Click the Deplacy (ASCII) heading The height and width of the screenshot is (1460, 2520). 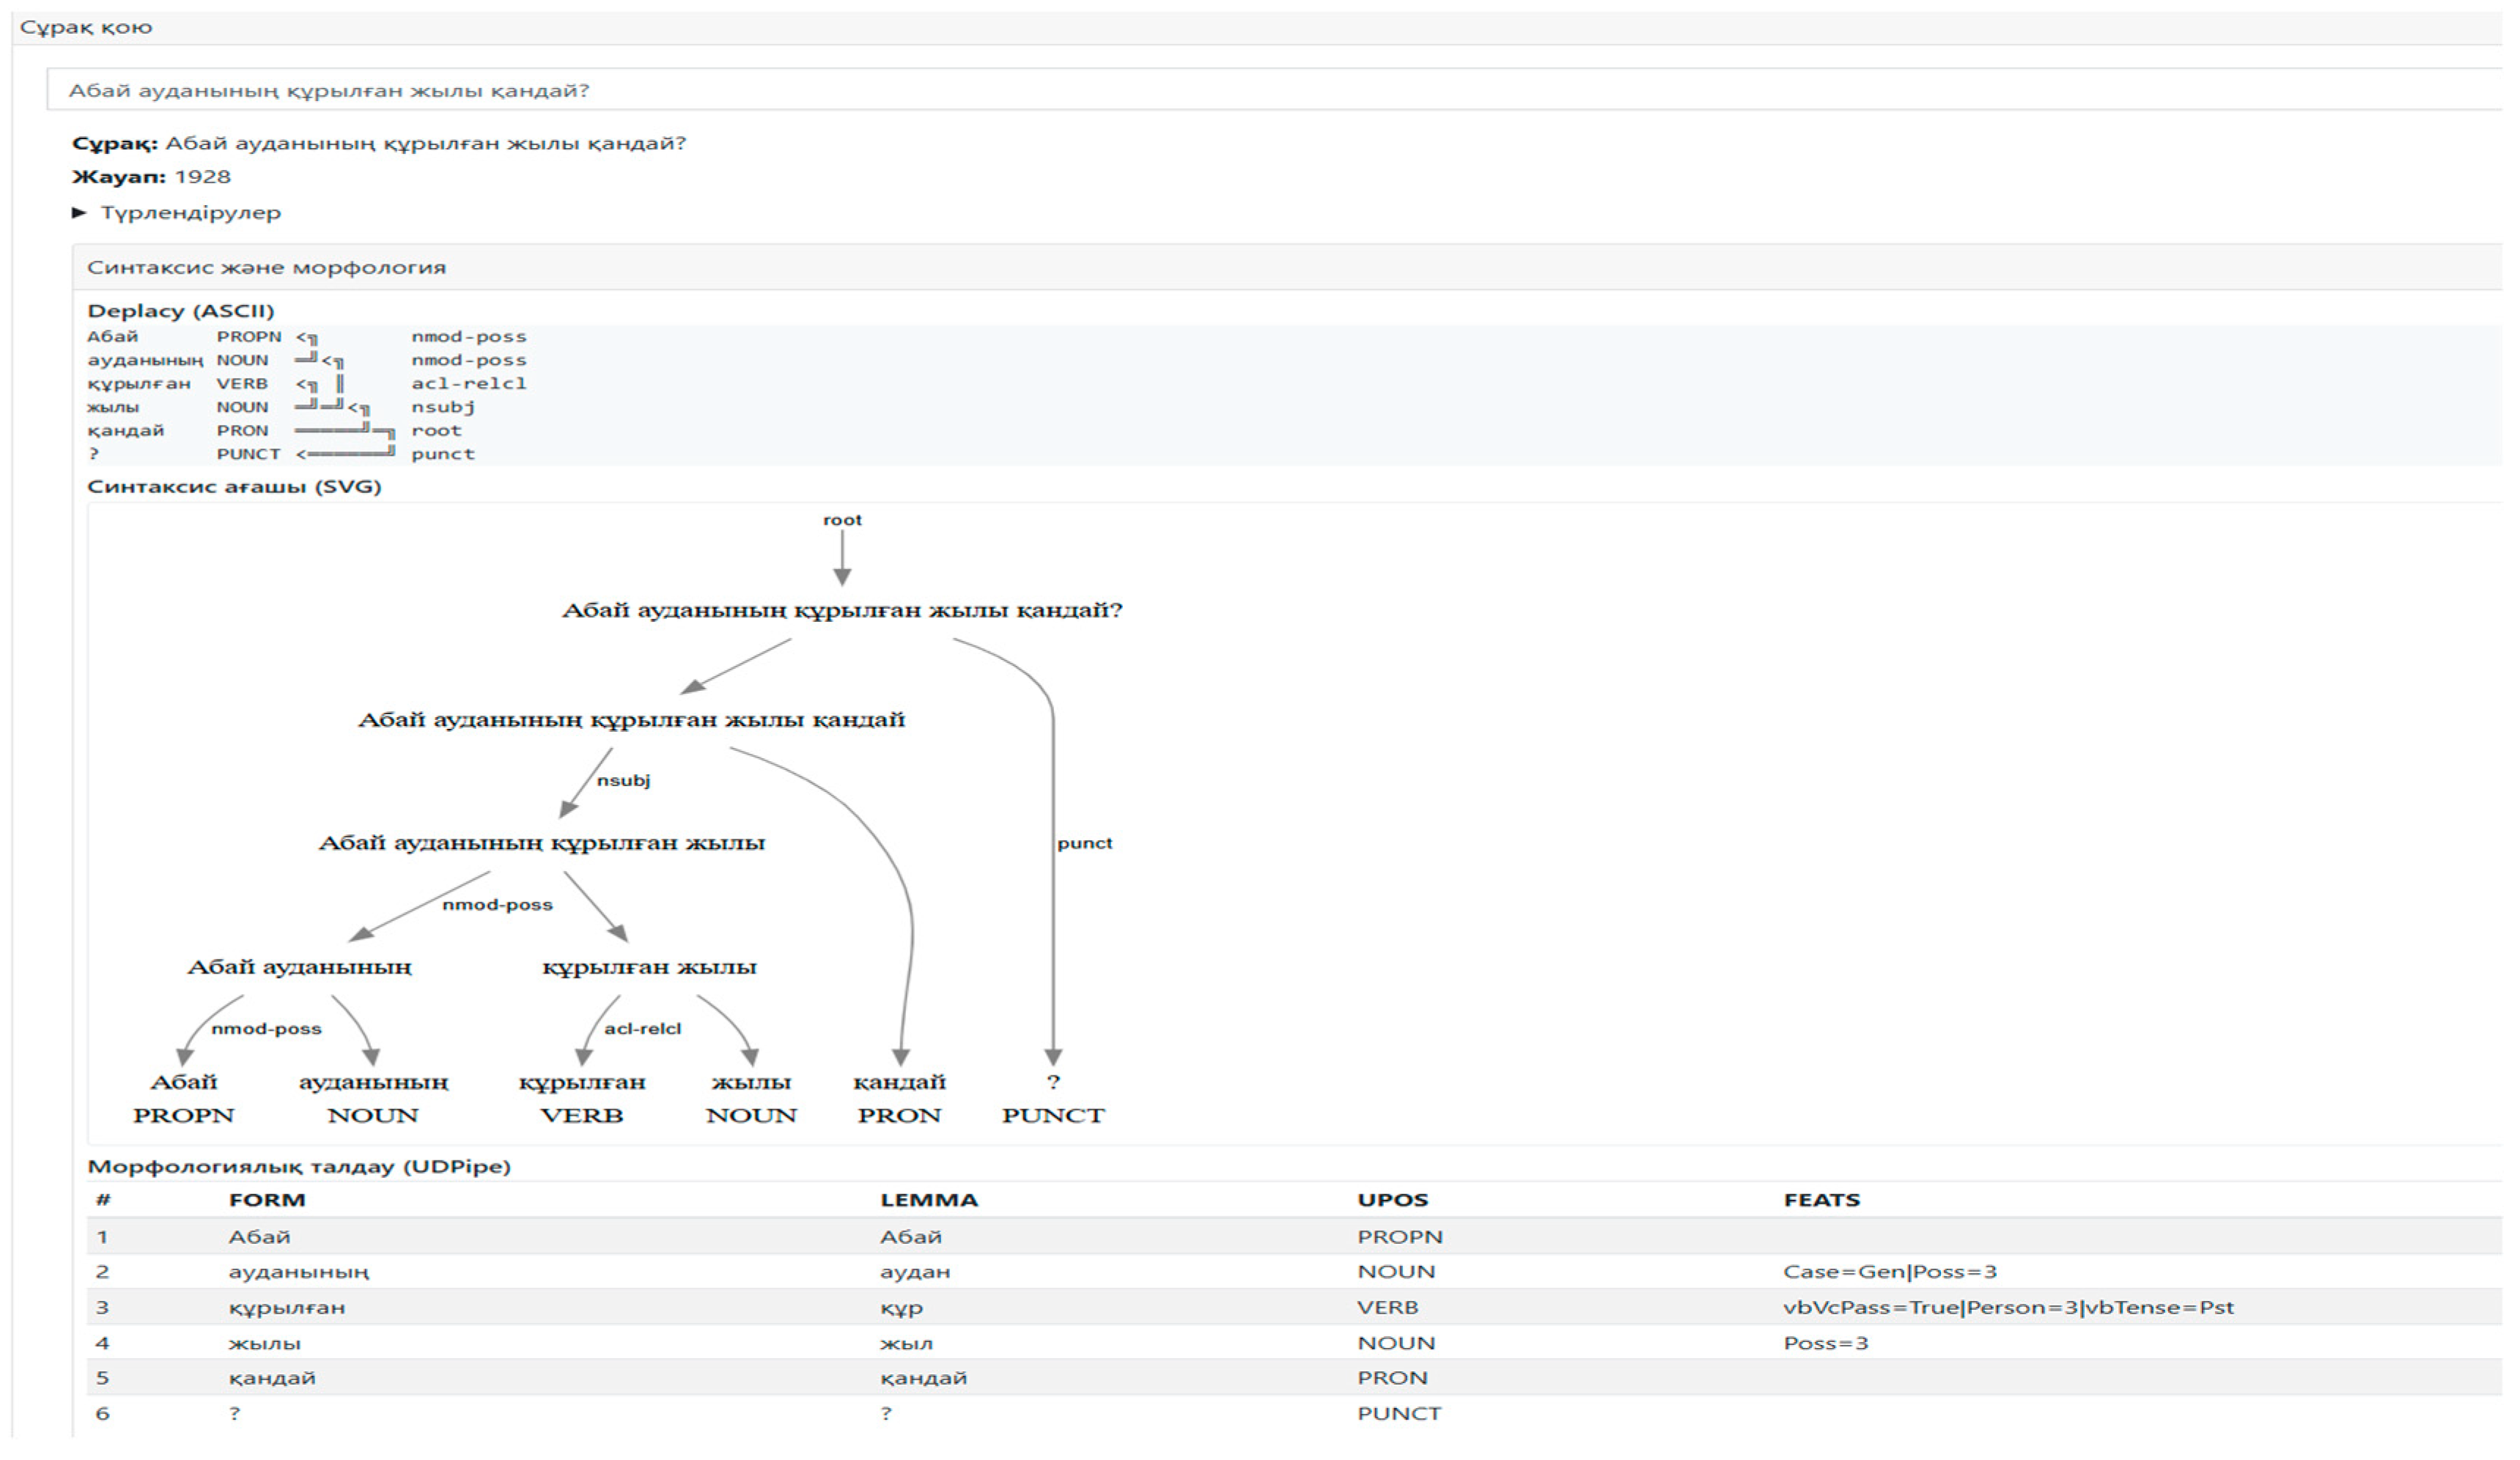tap(180, 311)
